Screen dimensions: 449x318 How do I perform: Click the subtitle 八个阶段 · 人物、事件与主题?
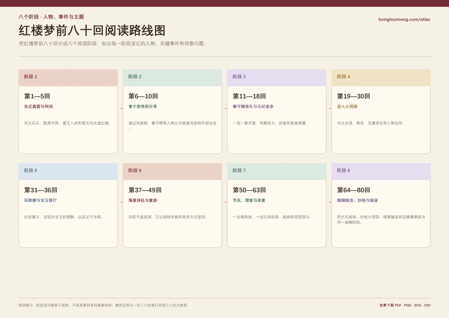point(51,17)
